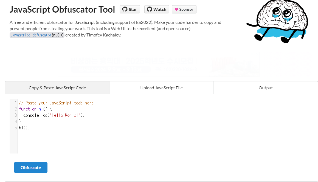Click the crying brain mascot image

[277, 21]
